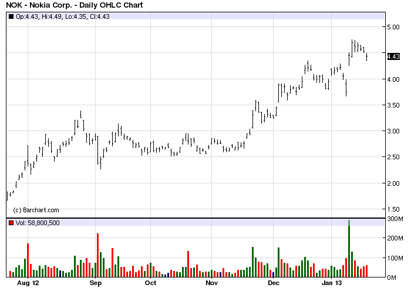Click the 'Vol: 58,800,500' readout
The image size is (411, 301).
(x=38, y=223)
